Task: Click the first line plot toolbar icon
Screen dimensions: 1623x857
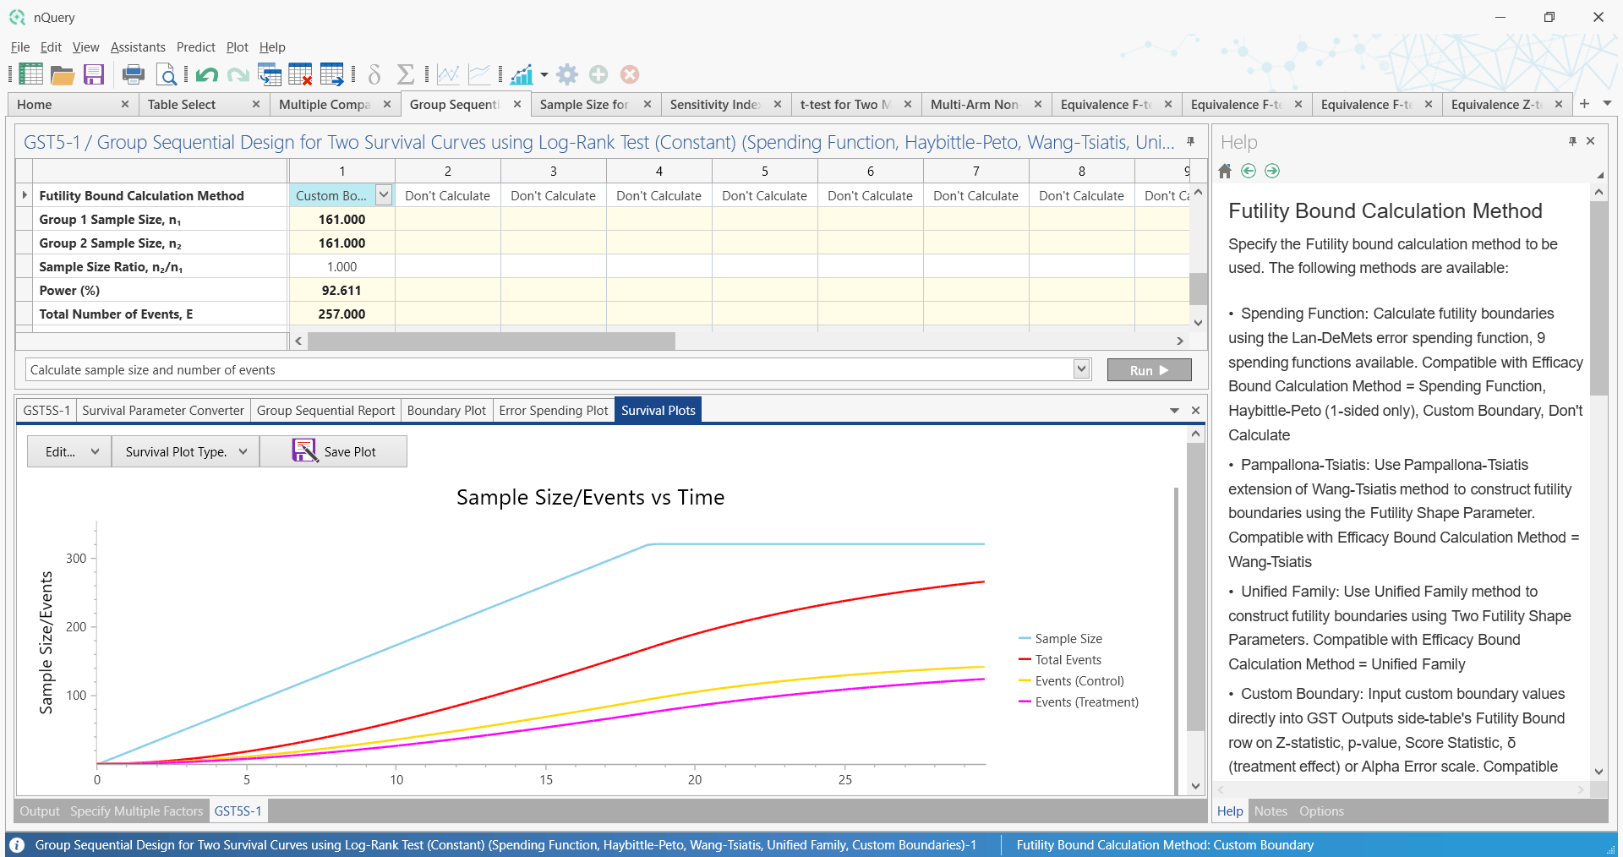Action: pyautogui.click(x=448, y=74)
